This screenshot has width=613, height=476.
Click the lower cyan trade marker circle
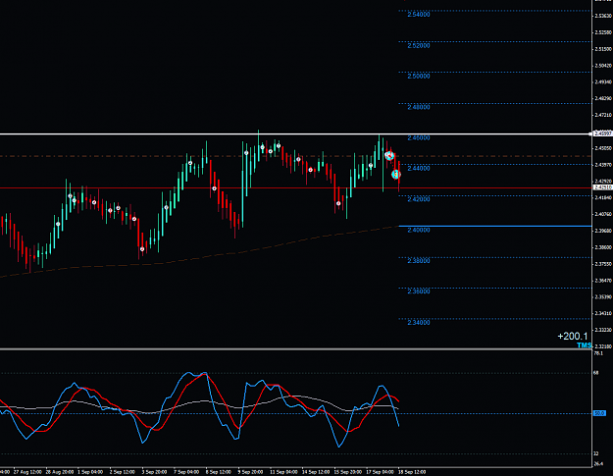pyautogui.click(x=395, y=174)
